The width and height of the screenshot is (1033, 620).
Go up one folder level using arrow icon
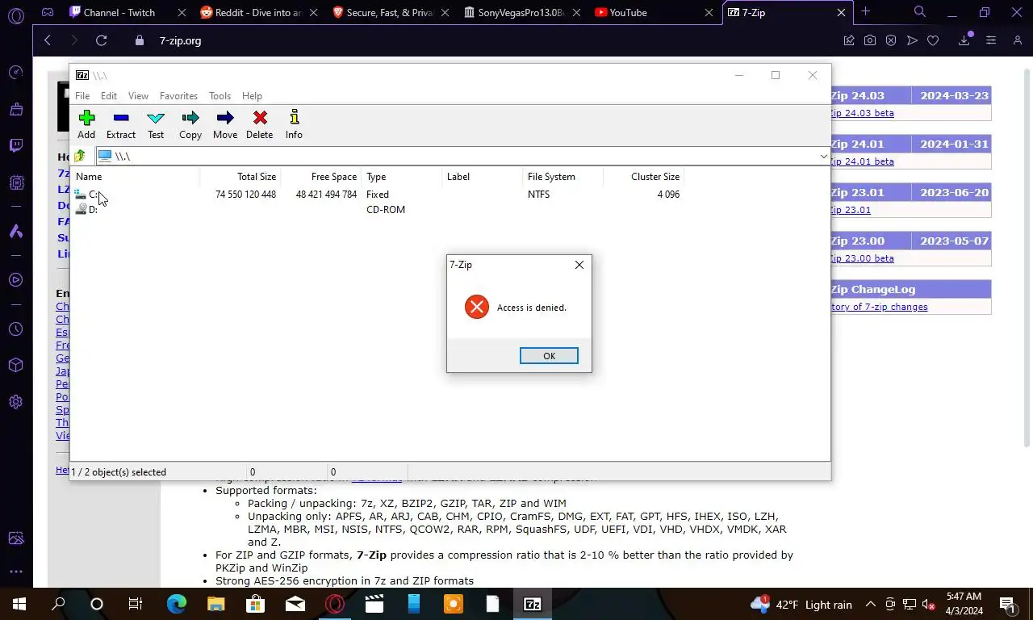click(80, 156)
